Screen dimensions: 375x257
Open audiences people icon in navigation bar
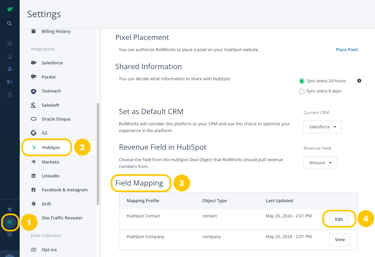[x=9, y=69]
